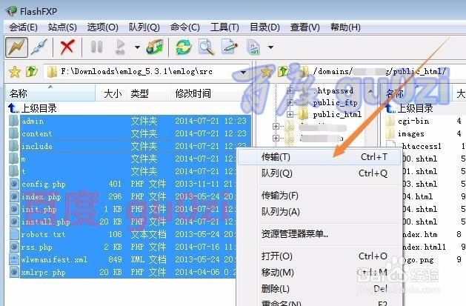466x306 pixels.
Task: Choose 队列(Q) Ctrl+Q in context menu
Action: click(x=319, y=173)
